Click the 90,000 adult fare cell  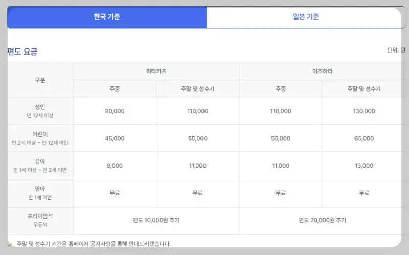(x=115, y=111)
